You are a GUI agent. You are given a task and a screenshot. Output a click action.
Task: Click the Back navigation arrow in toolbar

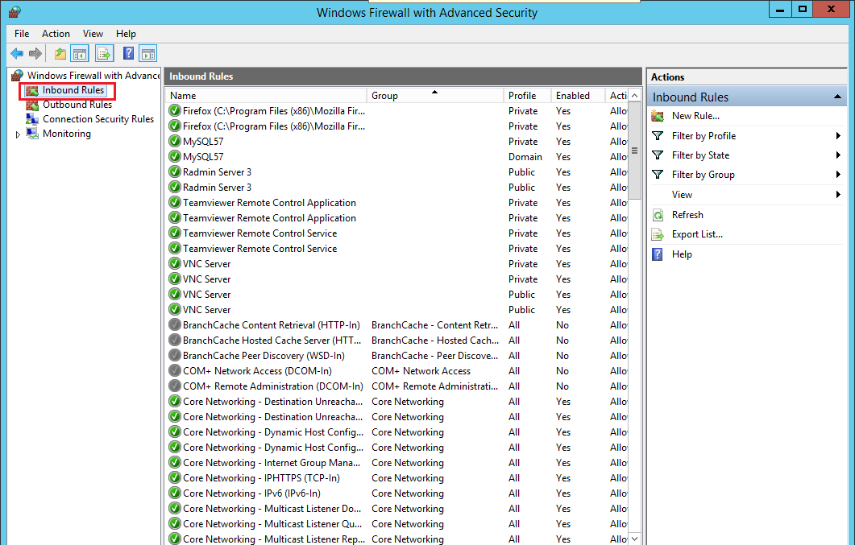click(18, 53)
